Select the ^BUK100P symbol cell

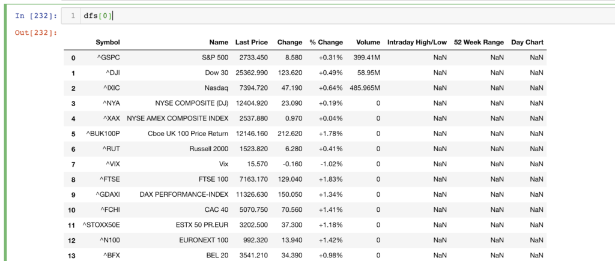(103, 134)
